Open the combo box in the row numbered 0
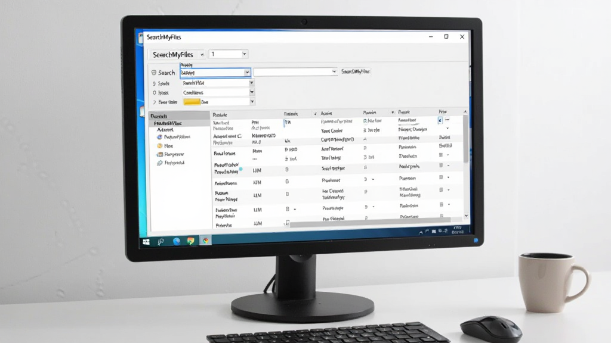The image size is (611, 343). [x=218, y=92]
